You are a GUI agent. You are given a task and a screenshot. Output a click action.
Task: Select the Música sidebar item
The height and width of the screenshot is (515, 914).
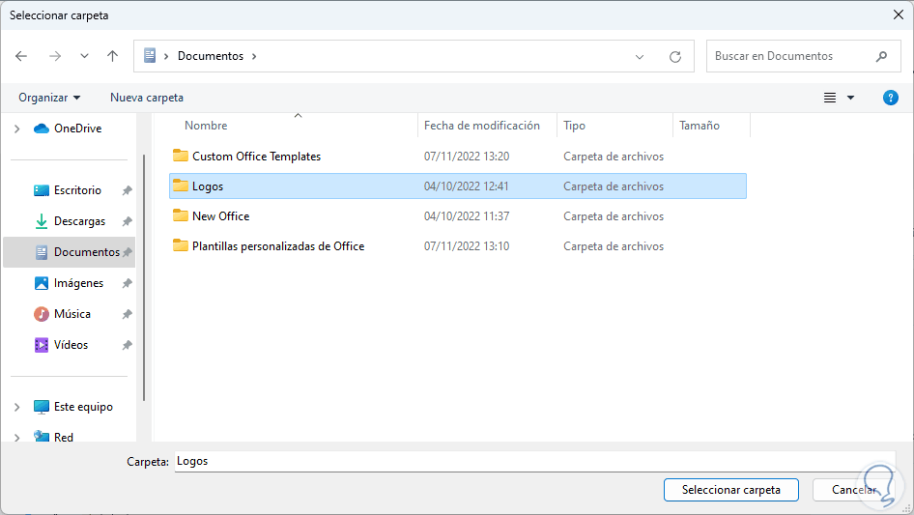[71, 314]
